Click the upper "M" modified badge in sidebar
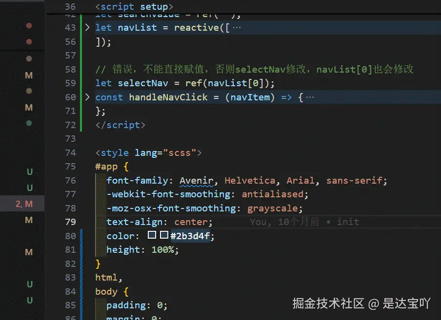Screen dimensions: 441x320 [29, 75]
